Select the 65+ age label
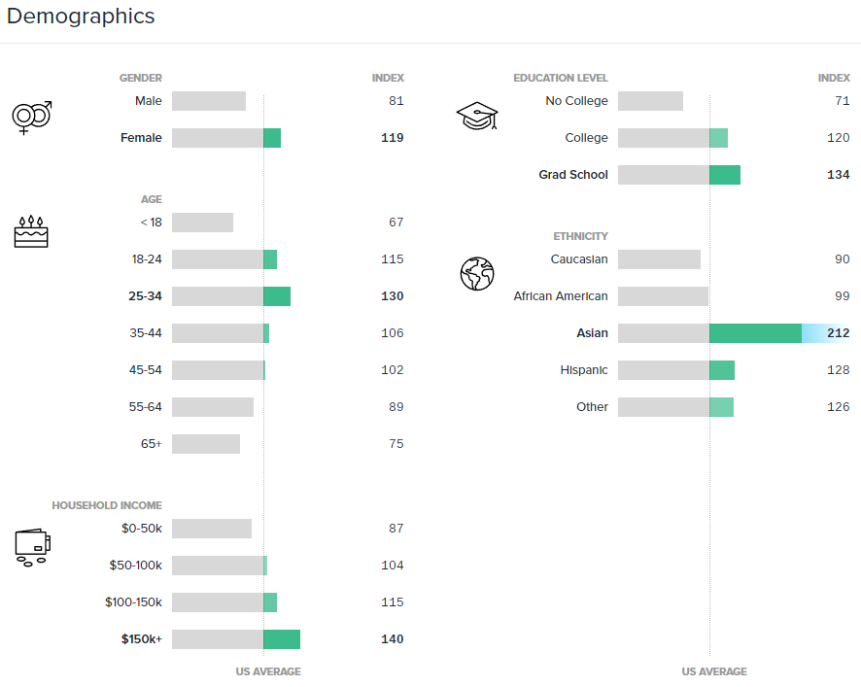861x687 pixels. tap(151, 444)
